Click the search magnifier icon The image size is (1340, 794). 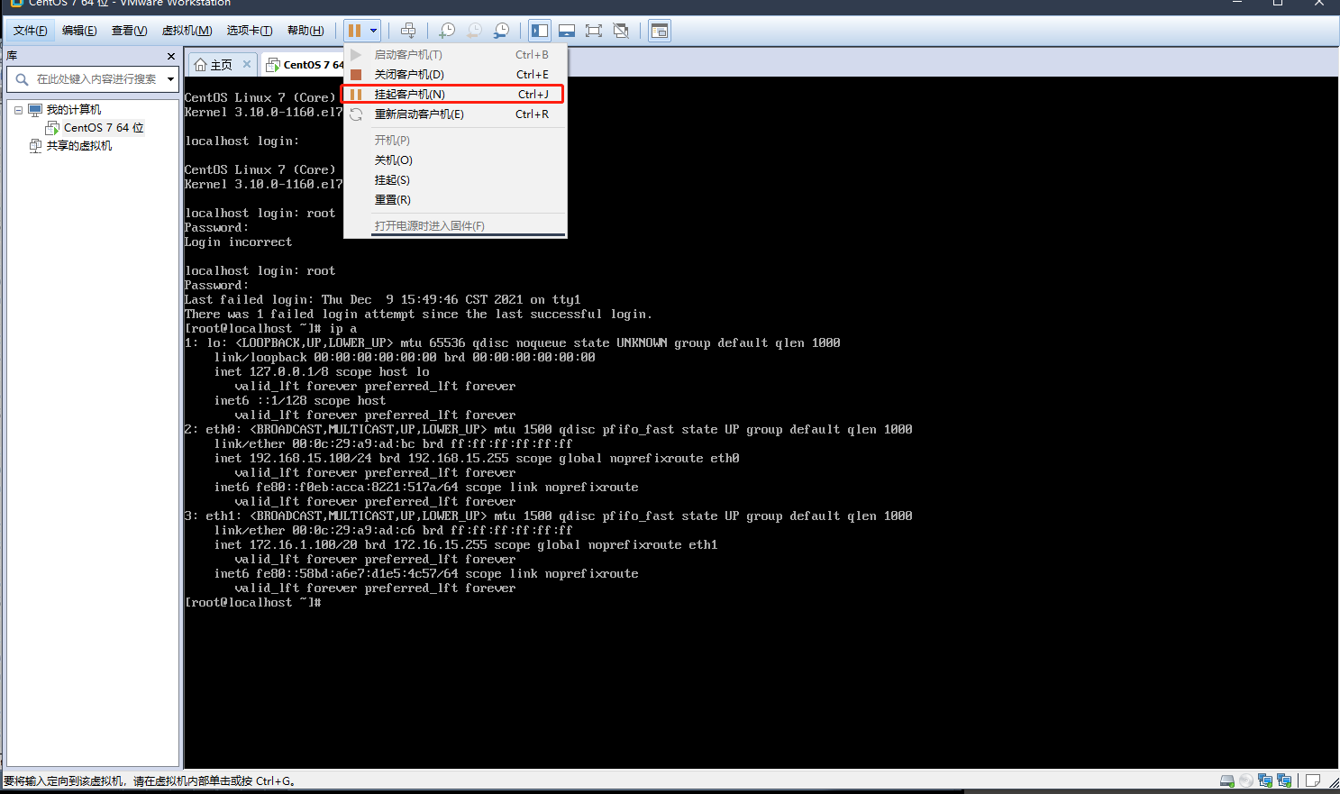22,79
